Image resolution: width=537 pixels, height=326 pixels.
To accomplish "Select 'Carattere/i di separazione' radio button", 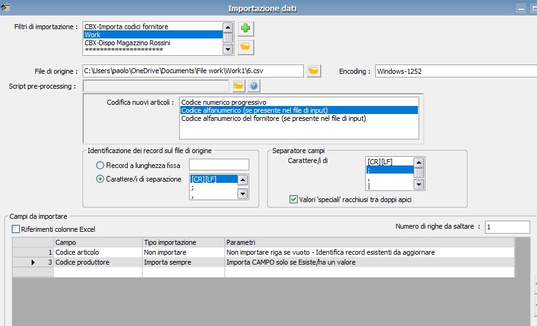I will [100, 179].
